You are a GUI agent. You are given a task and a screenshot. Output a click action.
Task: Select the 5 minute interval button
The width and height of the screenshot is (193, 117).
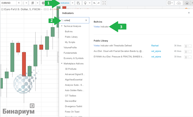point(19,3)
